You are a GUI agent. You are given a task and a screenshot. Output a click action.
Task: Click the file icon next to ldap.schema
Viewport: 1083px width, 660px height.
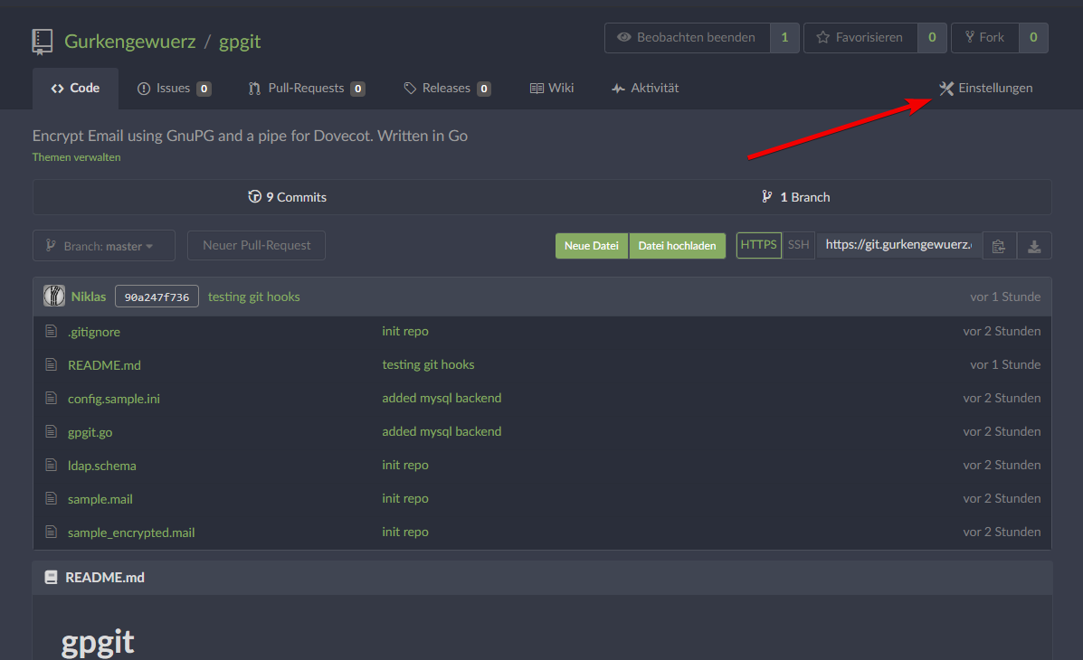(x=52, y=466)
